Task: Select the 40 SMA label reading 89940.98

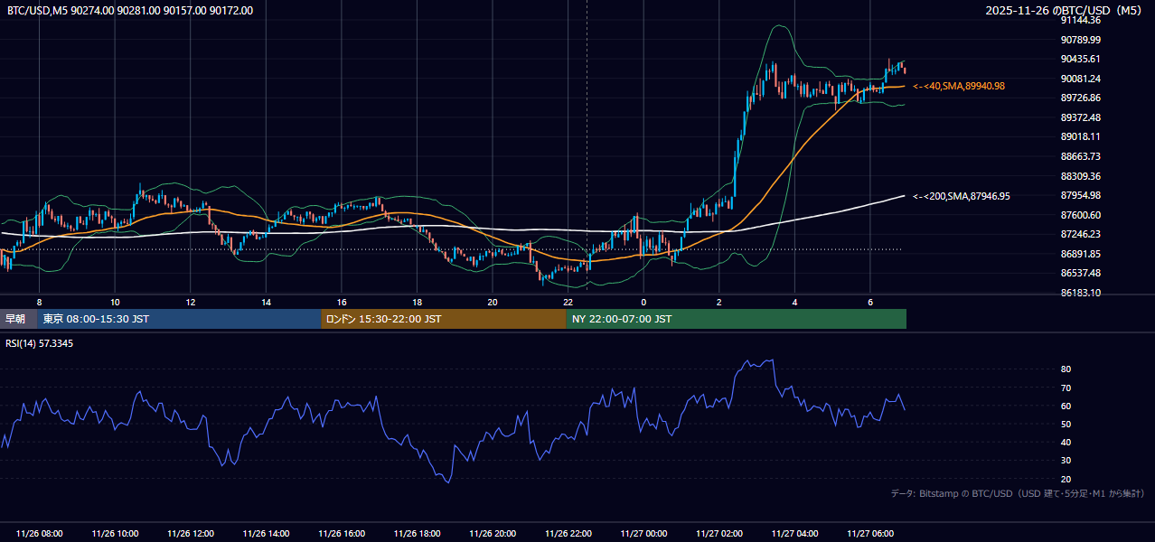Action: (959, 86)
